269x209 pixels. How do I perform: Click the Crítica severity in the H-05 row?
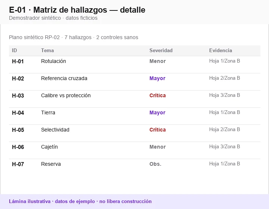(x=158, y=130)
